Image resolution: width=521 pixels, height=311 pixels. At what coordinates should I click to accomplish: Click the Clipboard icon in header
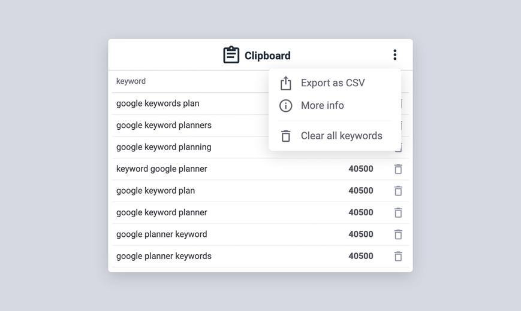(231, 54)
